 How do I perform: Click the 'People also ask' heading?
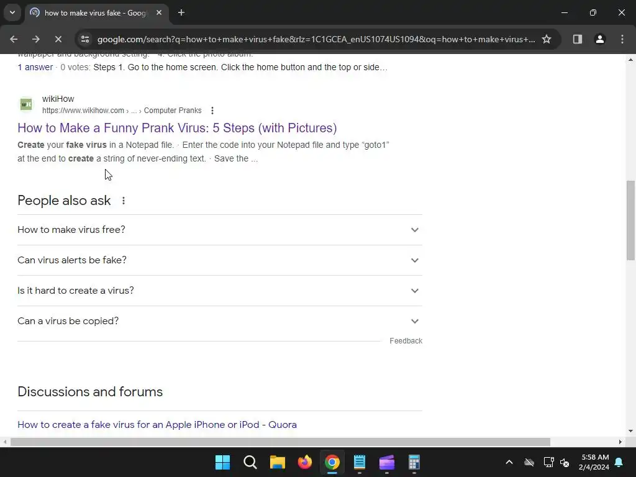(64, 201)
